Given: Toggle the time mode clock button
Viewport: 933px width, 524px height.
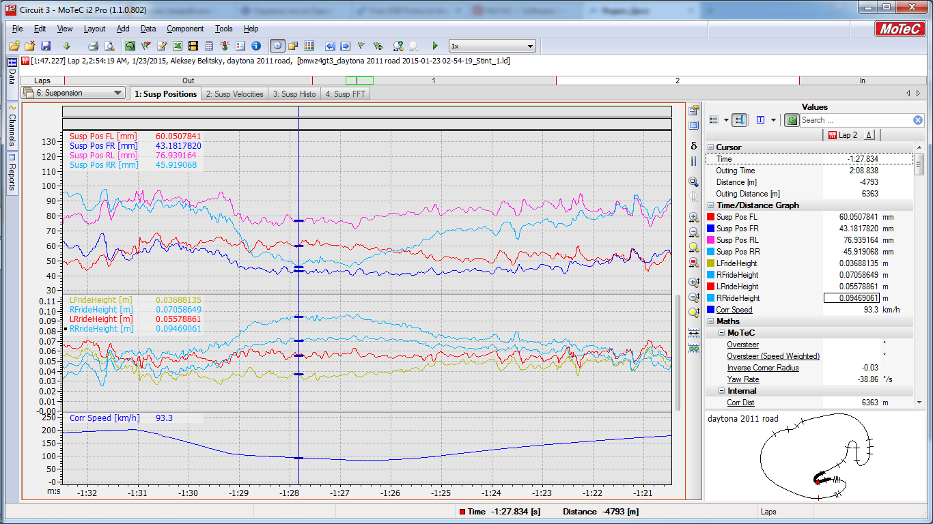Looking at the screenshot, I should pos(277,46).
